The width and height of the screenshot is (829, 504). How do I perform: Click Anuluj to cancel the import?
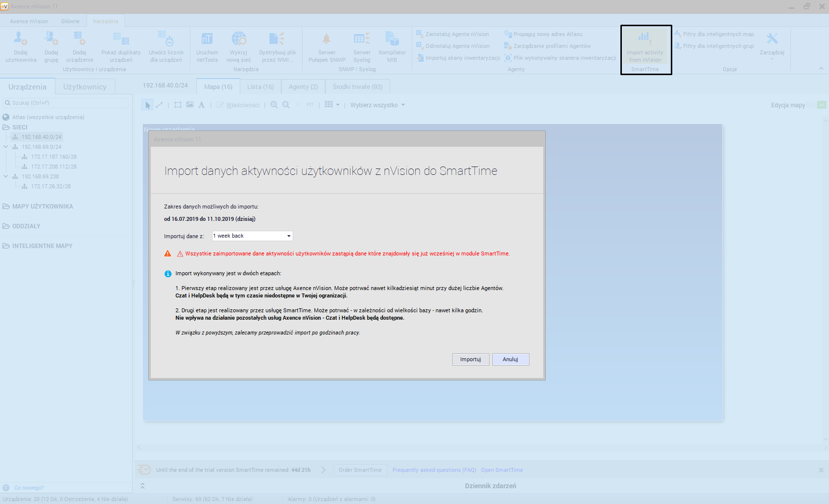click(510, 359)
